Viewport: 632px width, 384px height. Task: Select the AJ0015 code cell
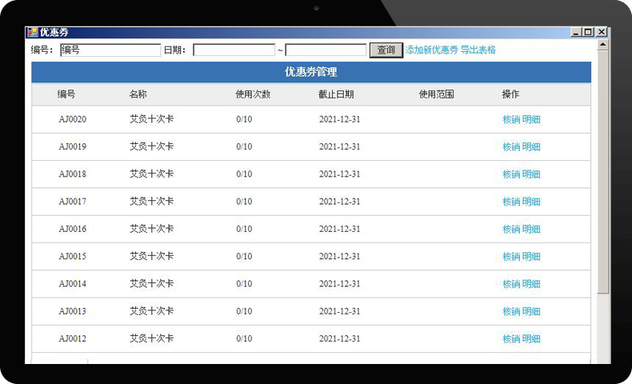point(73,256)
